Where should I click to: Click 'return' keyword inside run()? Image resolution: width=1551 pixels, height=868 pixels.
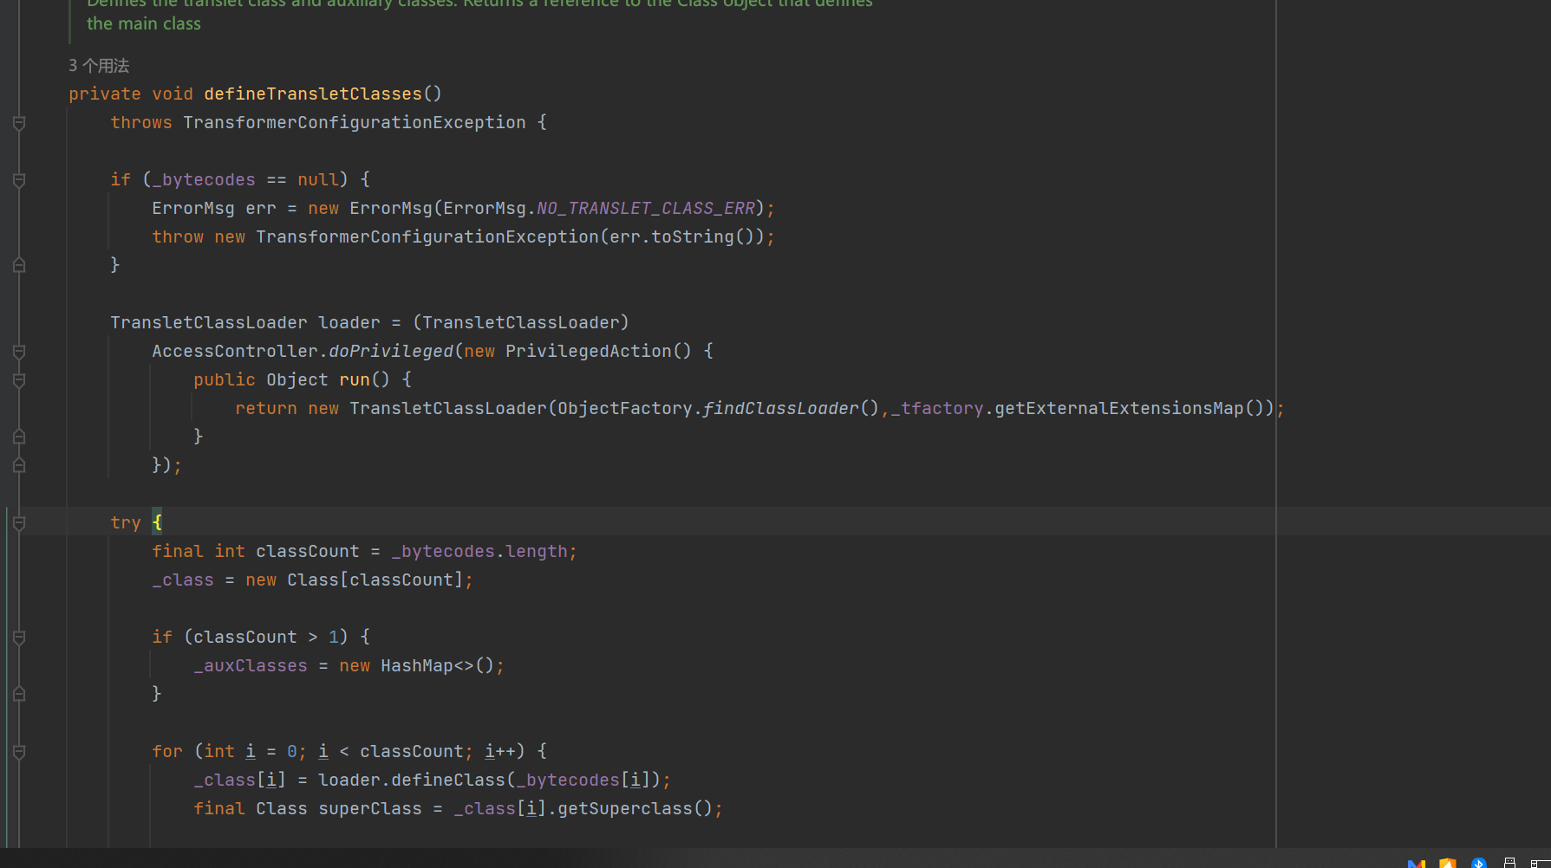click(266, 408)
